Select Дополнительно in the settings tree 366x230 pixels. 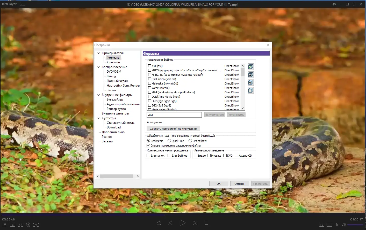[x=113, y=132]
